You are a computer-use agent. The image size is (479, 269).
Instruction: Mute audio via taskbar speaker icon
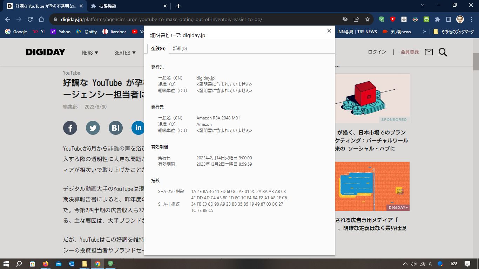click(412, 264)
